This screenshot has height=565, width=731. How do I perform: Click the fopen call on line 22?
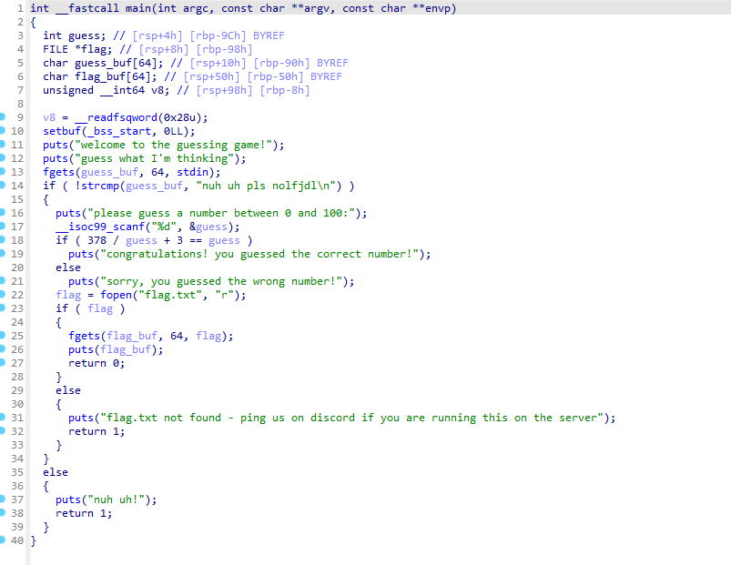[116, 295]
